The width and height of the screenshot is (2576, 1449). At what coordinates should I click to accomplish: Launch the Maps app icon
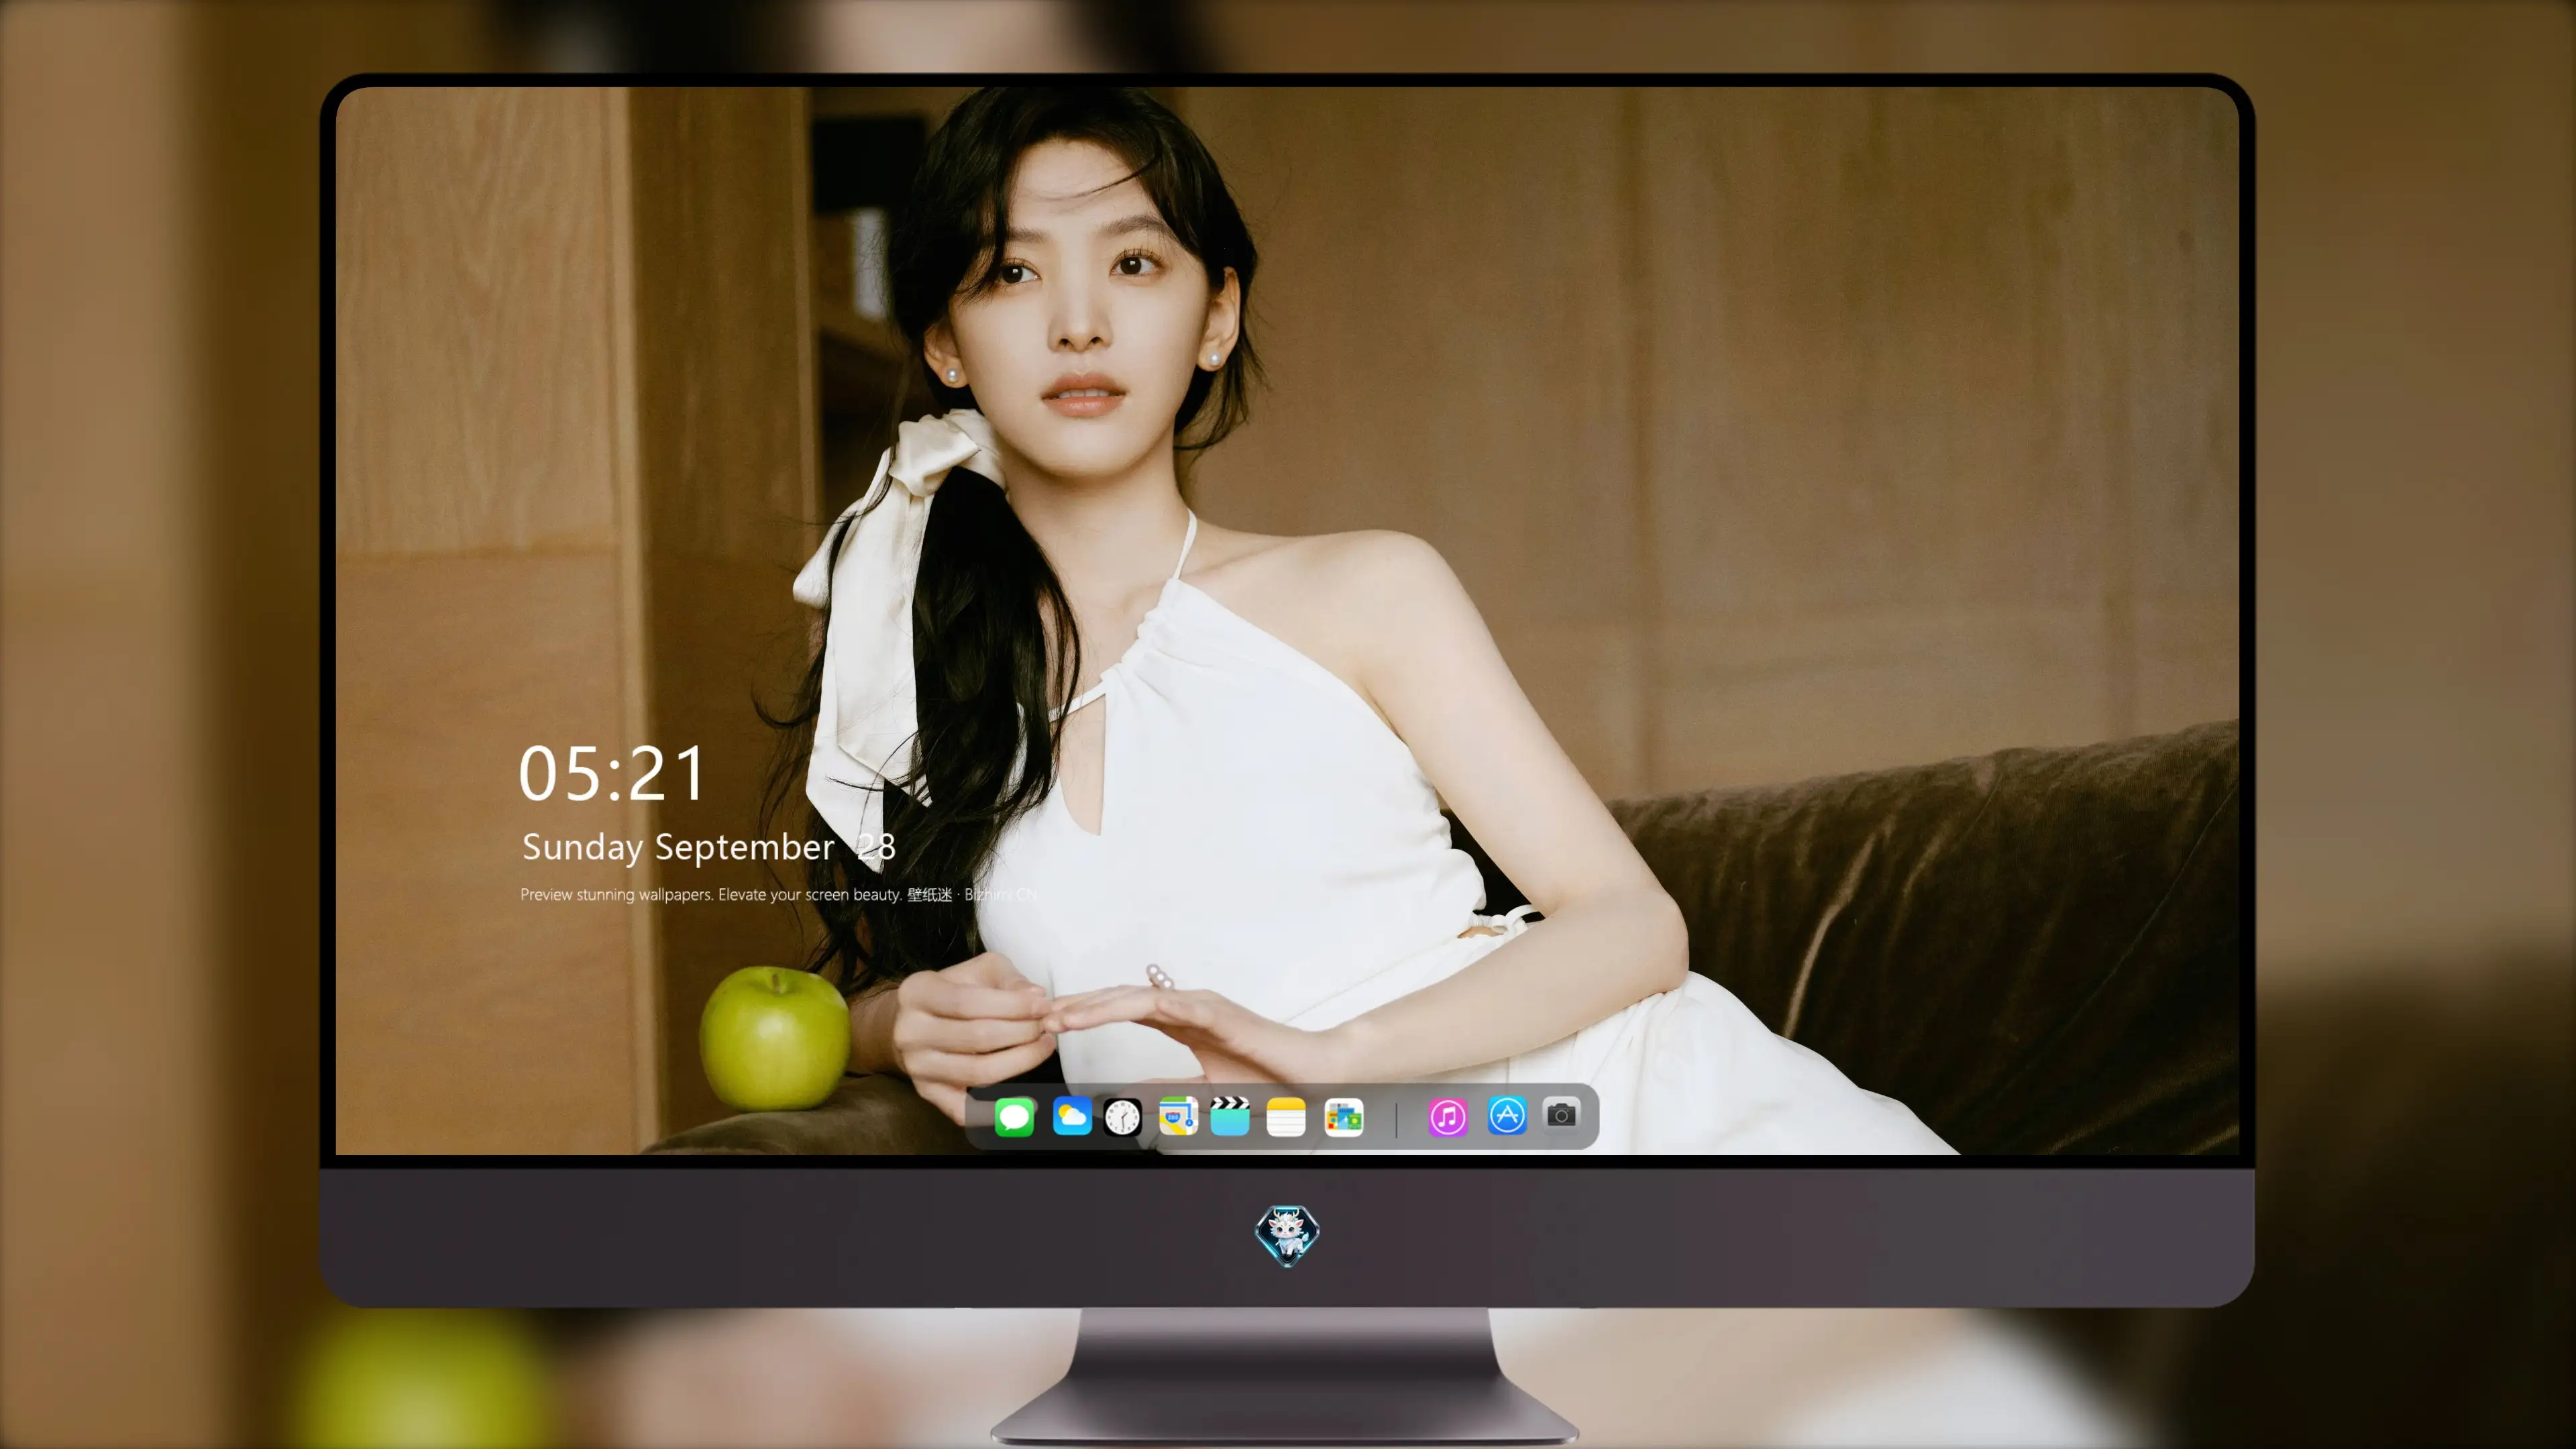pyautogui.click(x=1178, y=1116)
